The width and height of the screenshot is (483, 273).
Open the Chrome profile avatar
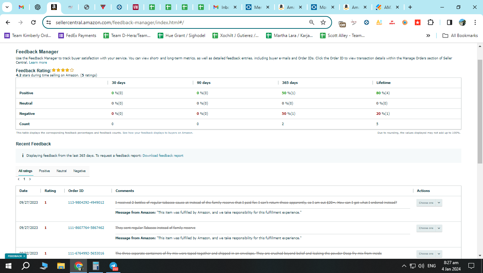(462, 22)
